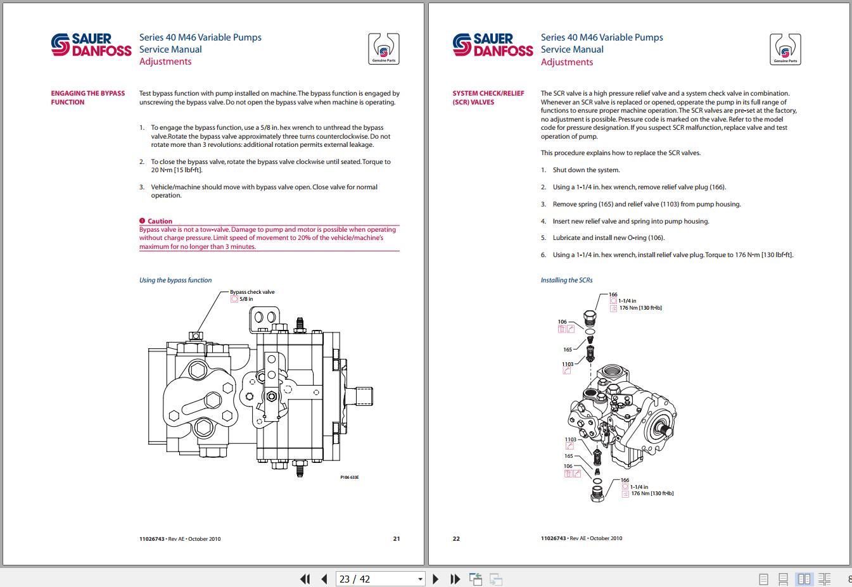Click 'This procedure explains how to replace' sentence
852x587 pixels.
pos(621,153)
